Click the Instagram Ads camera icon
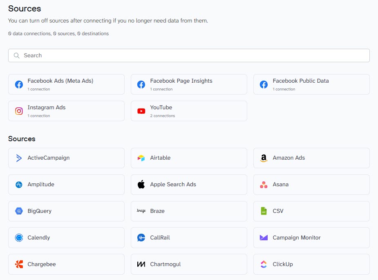The image size is (378, 280). tap(19, 111)
